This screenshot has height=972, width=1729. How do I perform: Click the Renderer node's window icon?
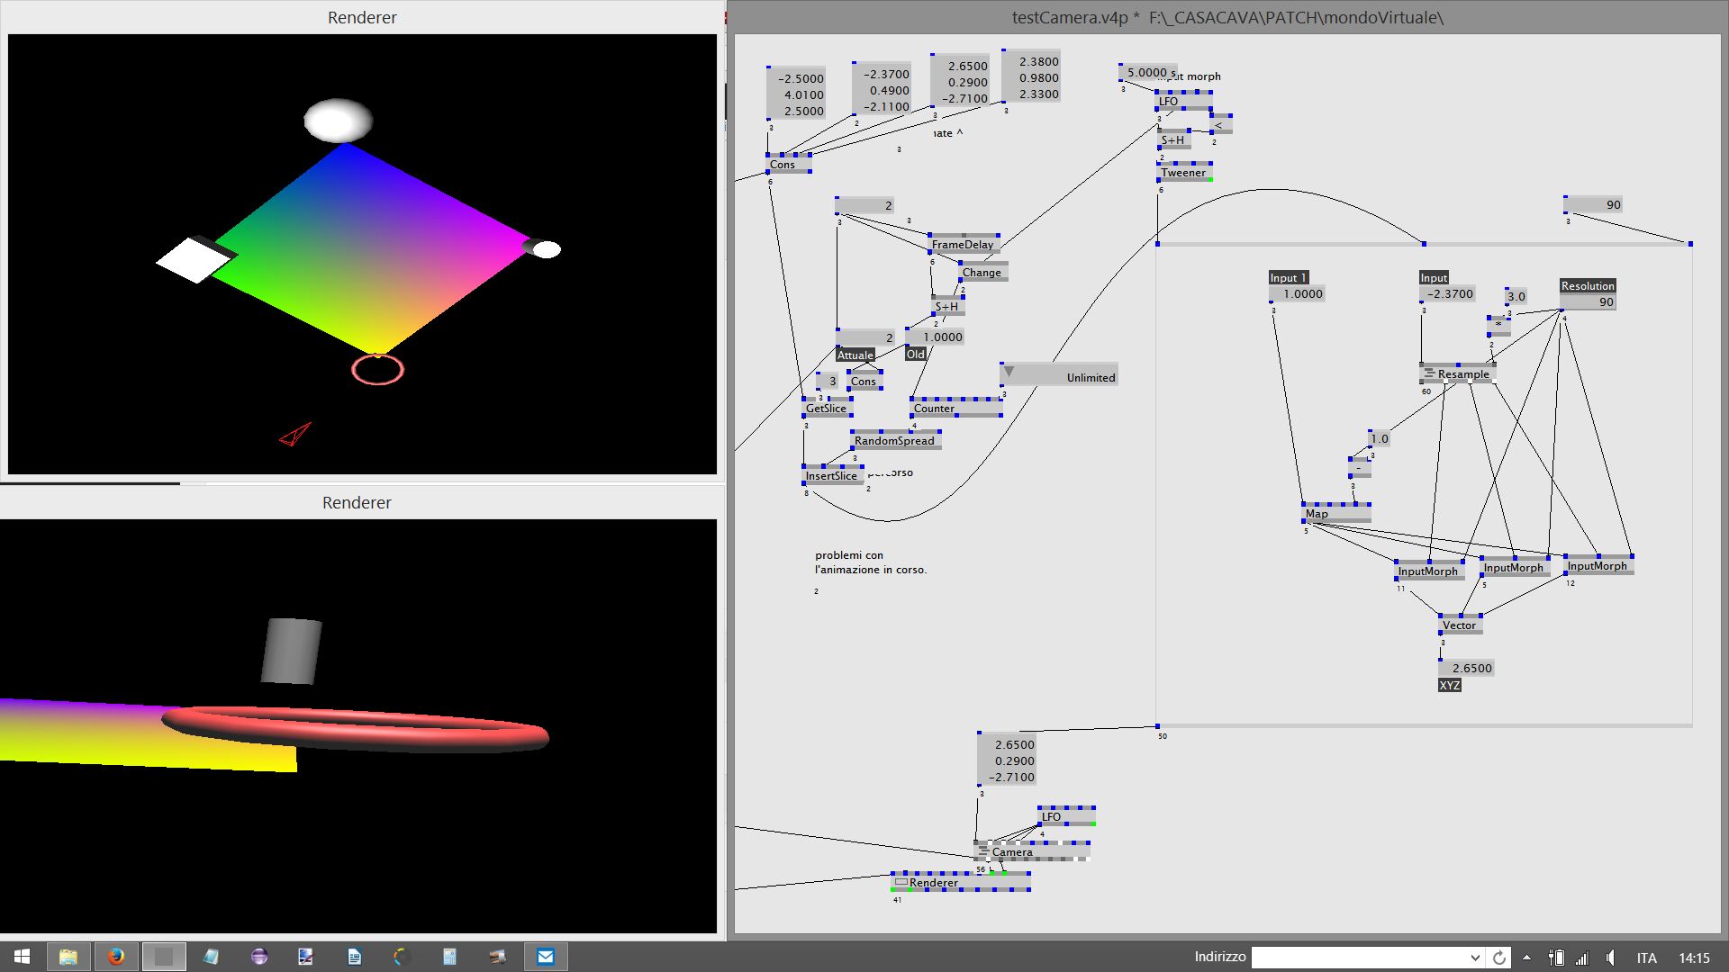click(x=901, y=882)
